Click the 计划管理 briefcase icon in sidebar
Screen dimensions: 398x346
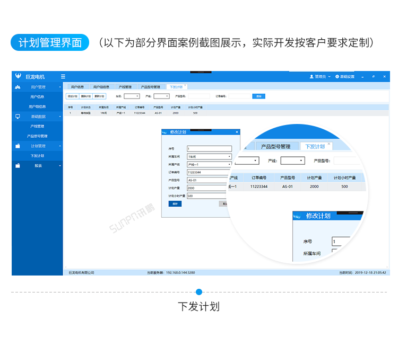pyautogui.click(x=18, y=146)
